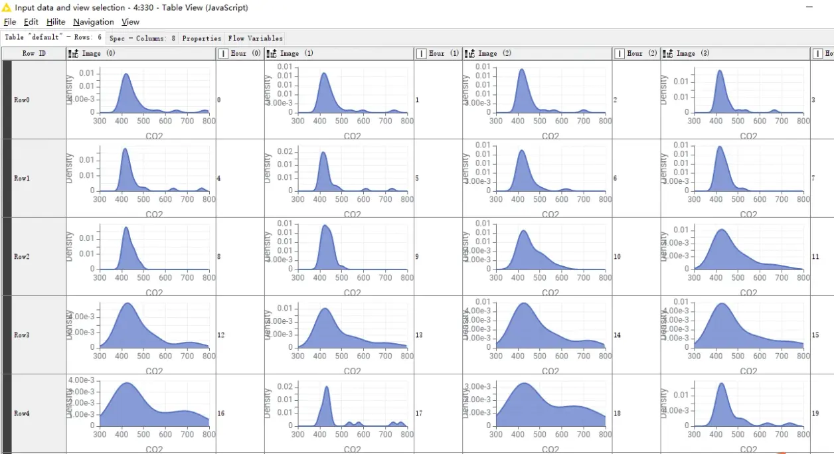Open the File menu
The height and width of the screenshot is (454, 834).
[10, 22]
